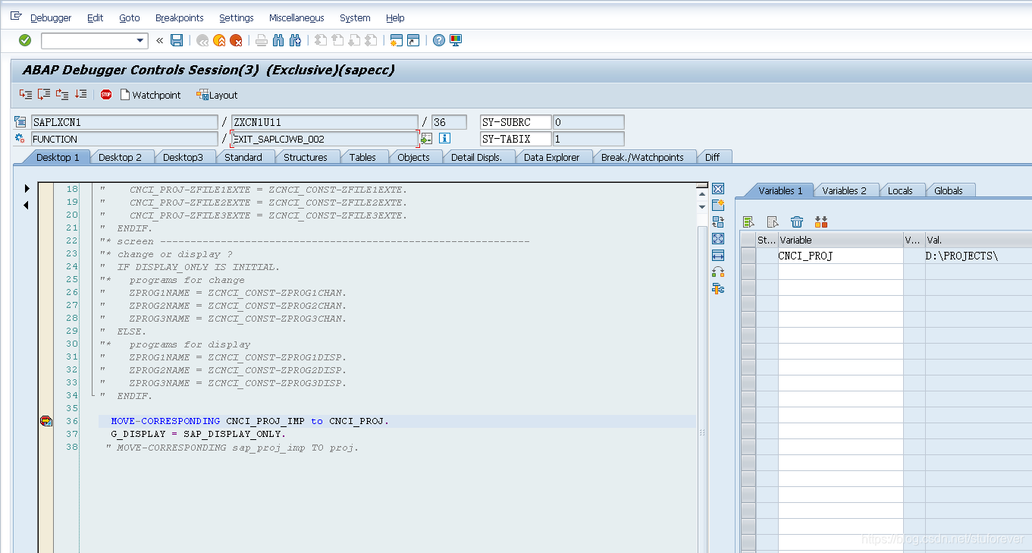Click the New Tool icon beside editor

tap(718, 206)
